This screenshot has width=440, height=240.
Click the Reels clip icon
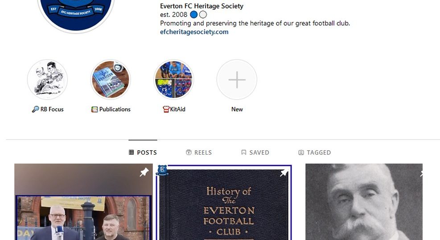click(x=189, y=152)
